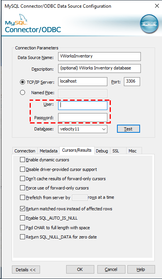The width and height of the screenshot is (162, 279).
Task: Open the Metadata tab
Action: tap(48, 151)
